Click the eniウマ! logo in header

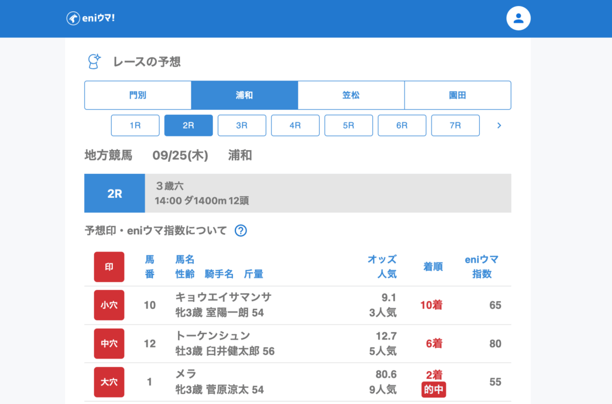(x=90, y=19)
